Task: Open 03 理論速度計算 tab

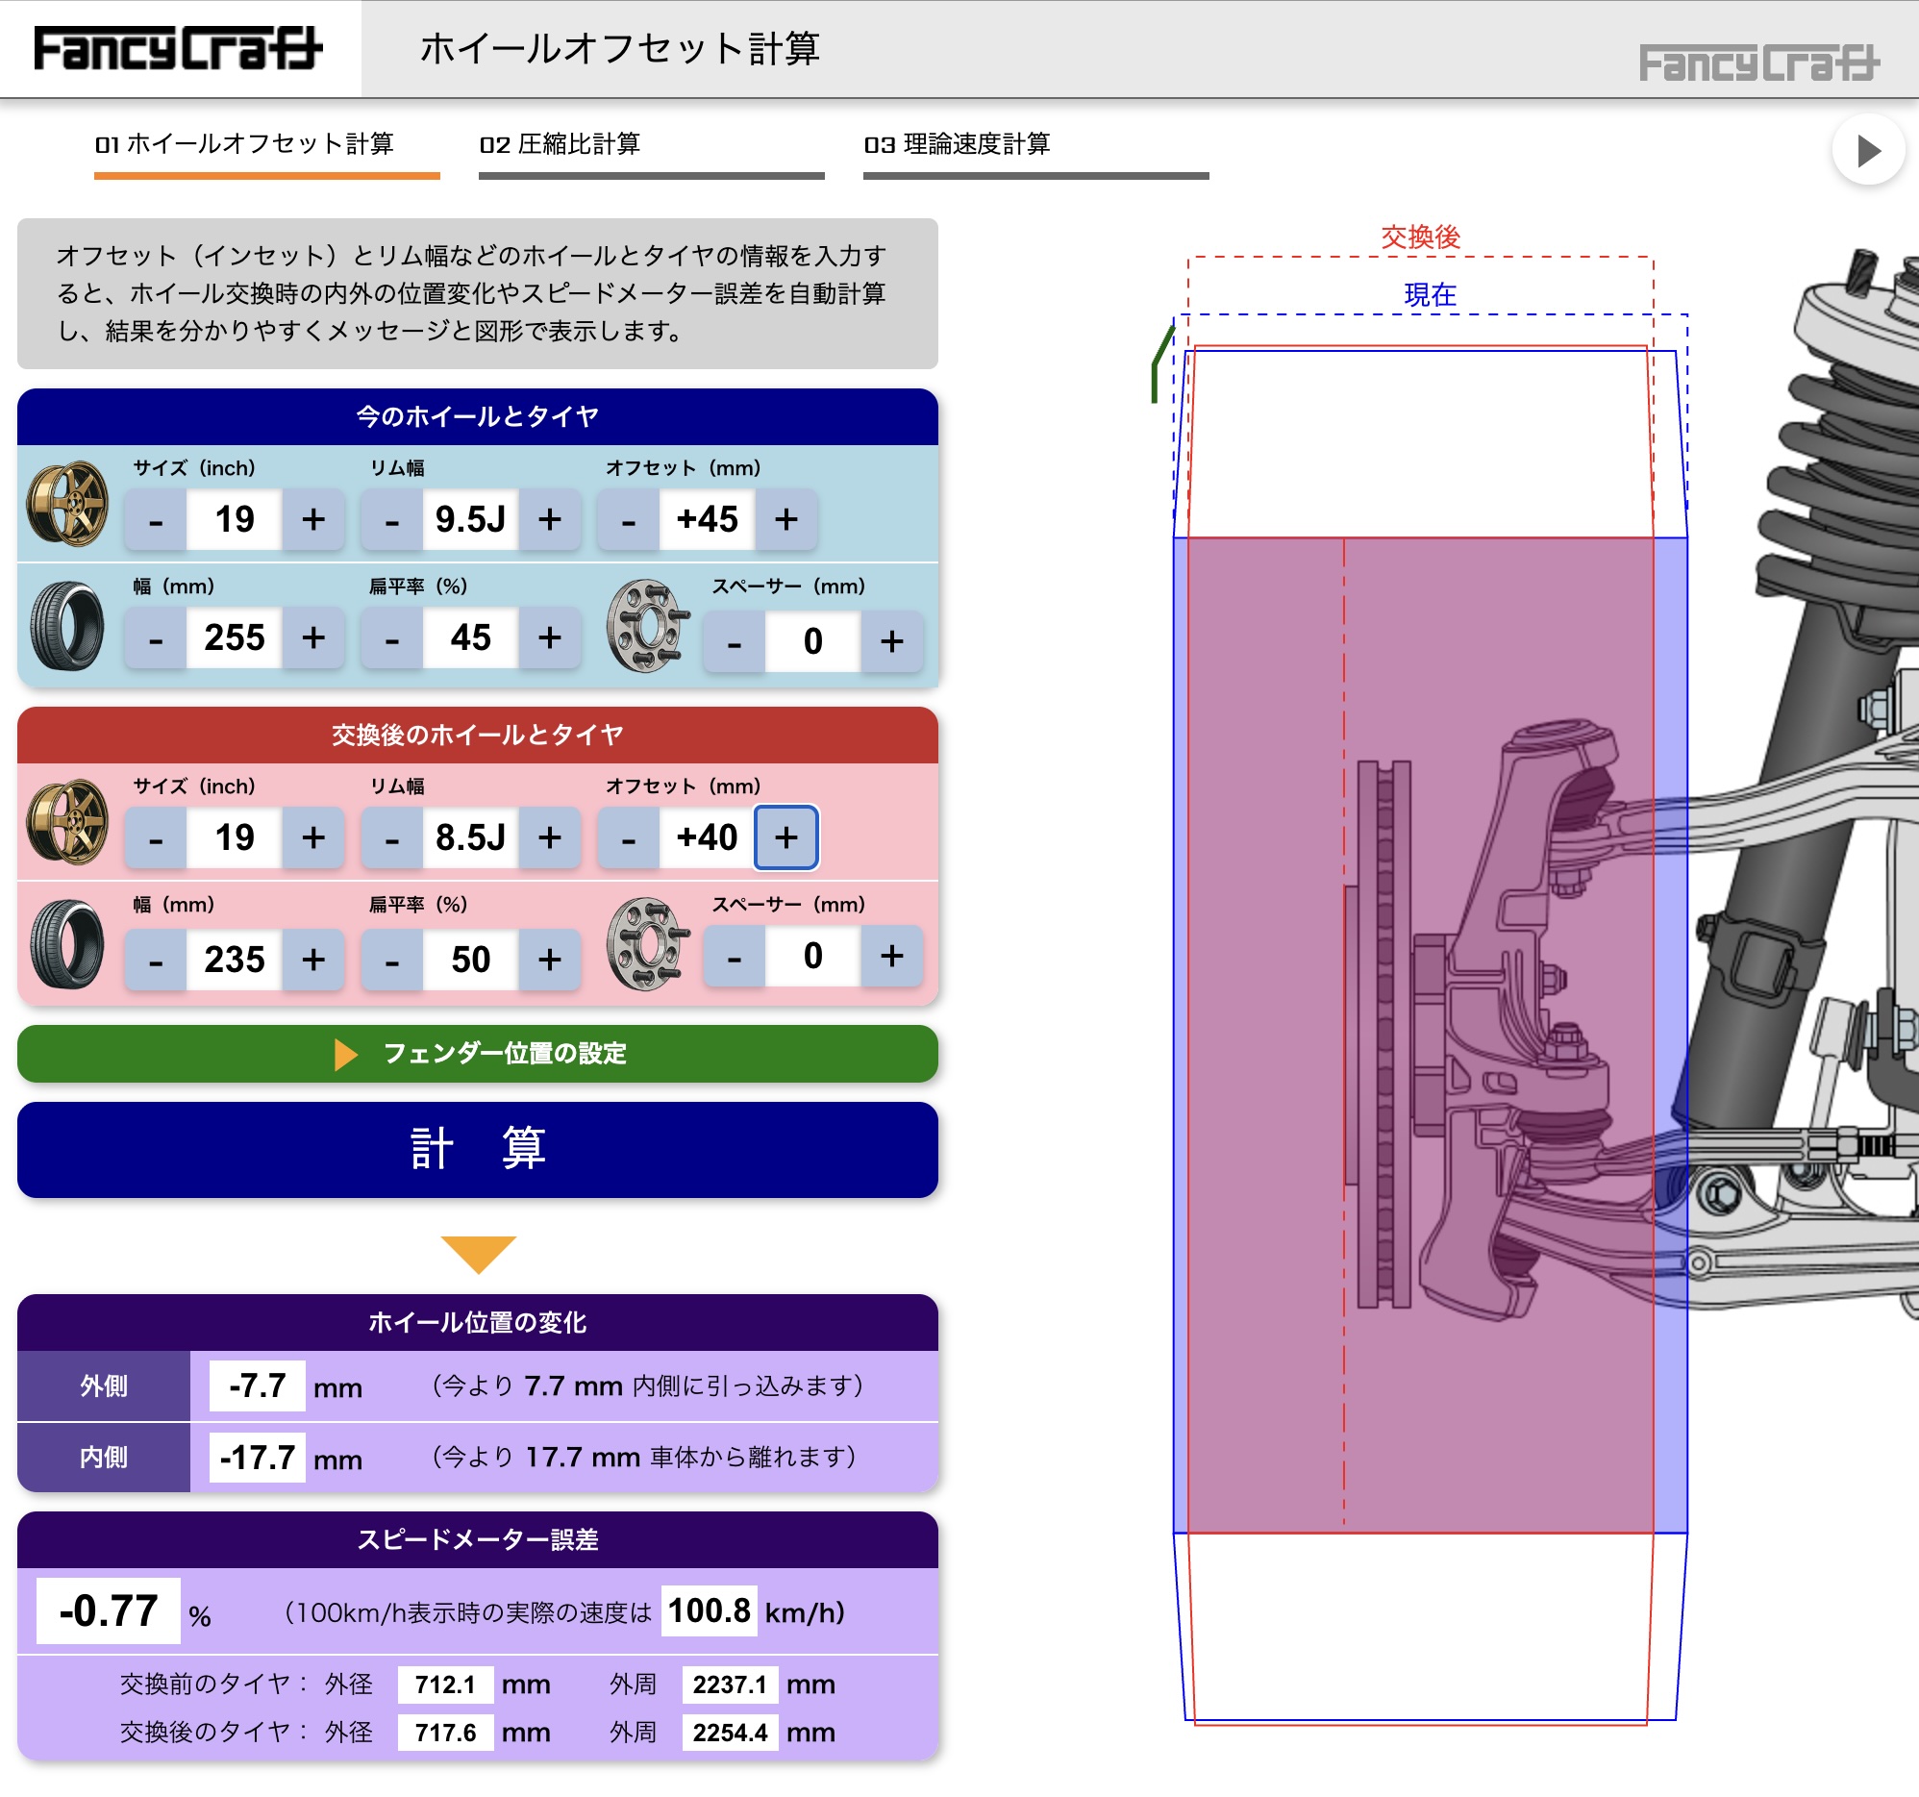Action: (1034, 151)
